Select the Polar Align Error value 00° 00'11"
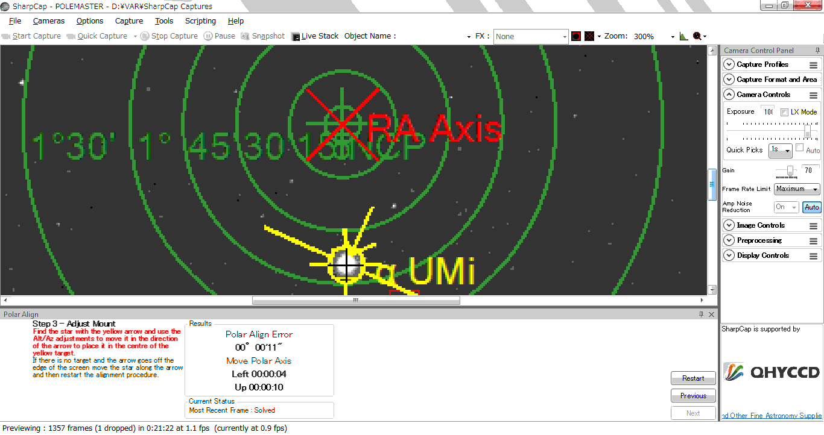The width and height of the screenshot is (824, 435). click(259, 348)
